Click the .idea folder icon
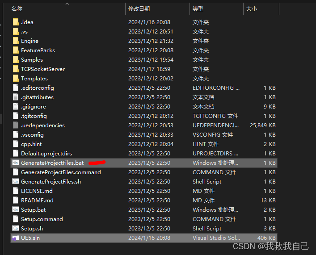Screen dimensions: 316x255 pyautogui.click(x=16, y=22)
